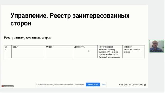
Task: Click the blue "Закрыть доступ" button
Action: tap(93, 84)
